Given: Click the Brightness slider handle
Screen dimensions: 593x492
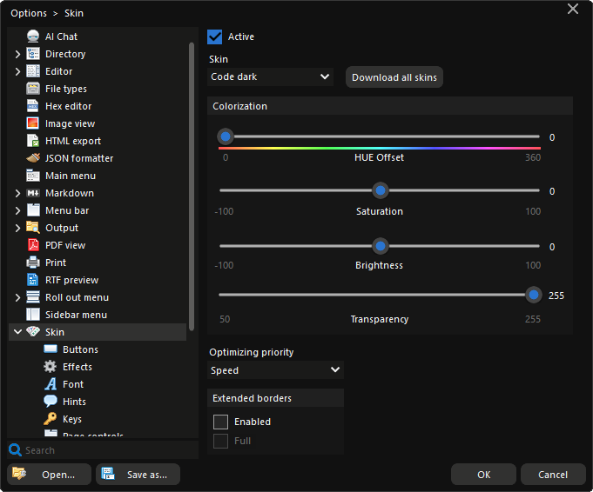Looking at the screenshot, I should [381, 246].
